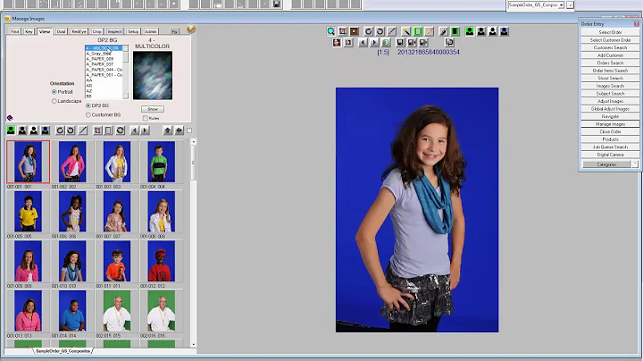Image resolution: width=643 pixels, height=361 pixels.
Task: Click the brown square icon in preview toolbar
Action: click(354, 31)
